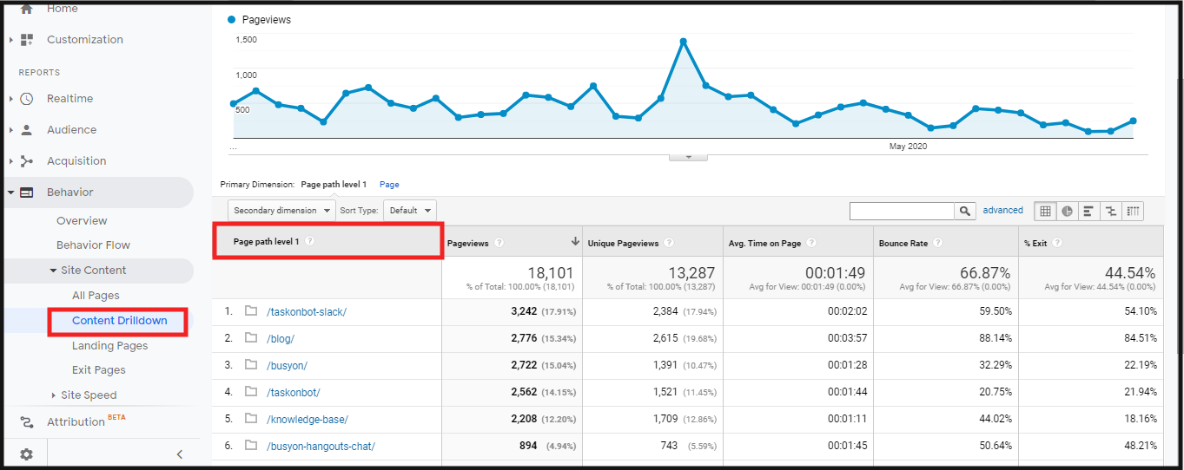This screenshot has width=1184, height=470.
Task: Collapse sidebar using the left chevron
Action: point(180,454)
